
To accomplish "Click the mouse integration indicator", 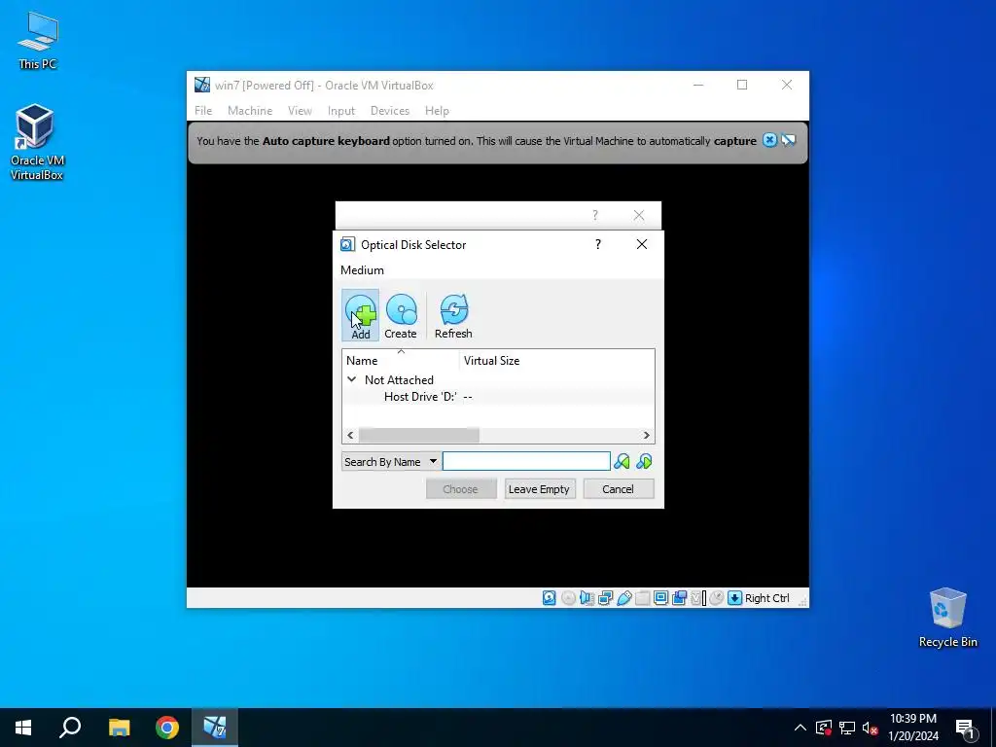I will pos(717,598).
